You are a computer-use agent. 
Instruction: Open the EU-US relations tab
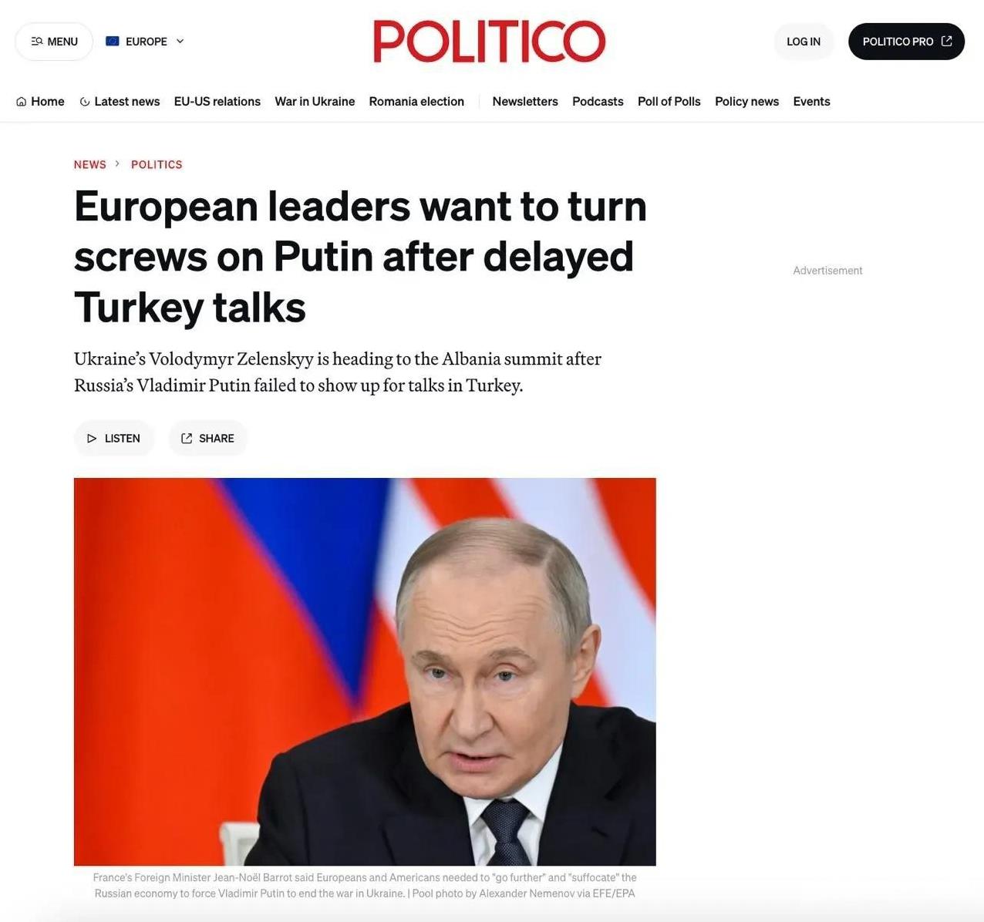pos(217,102)
